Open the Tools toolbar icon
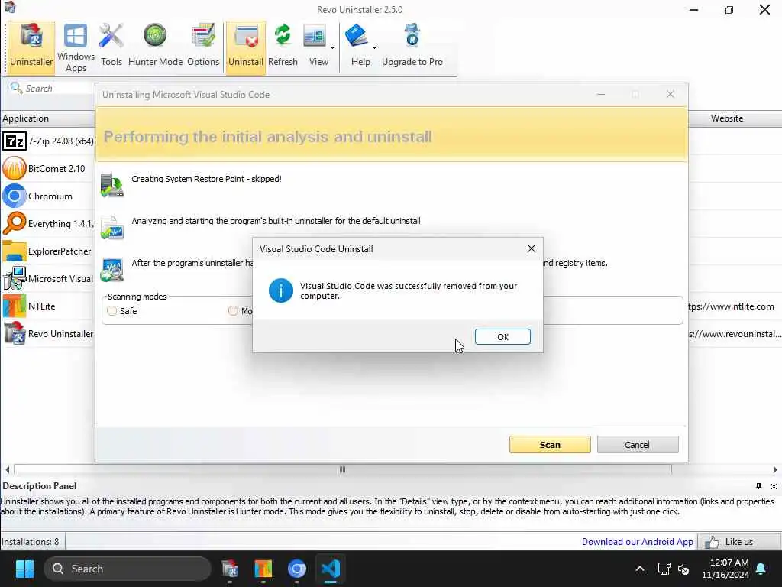This screenshot has width=782, height=587. [x=111, y=47]
